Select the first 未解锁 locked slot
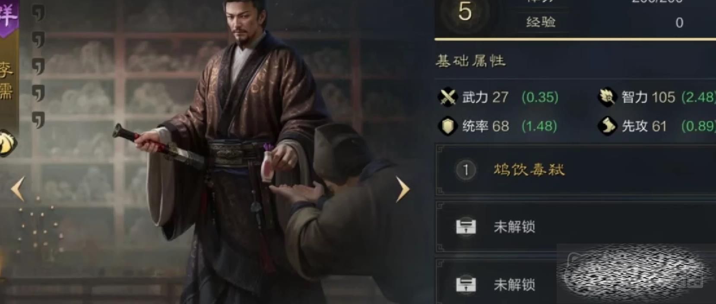716x304 pixels. tap(575, 227)
